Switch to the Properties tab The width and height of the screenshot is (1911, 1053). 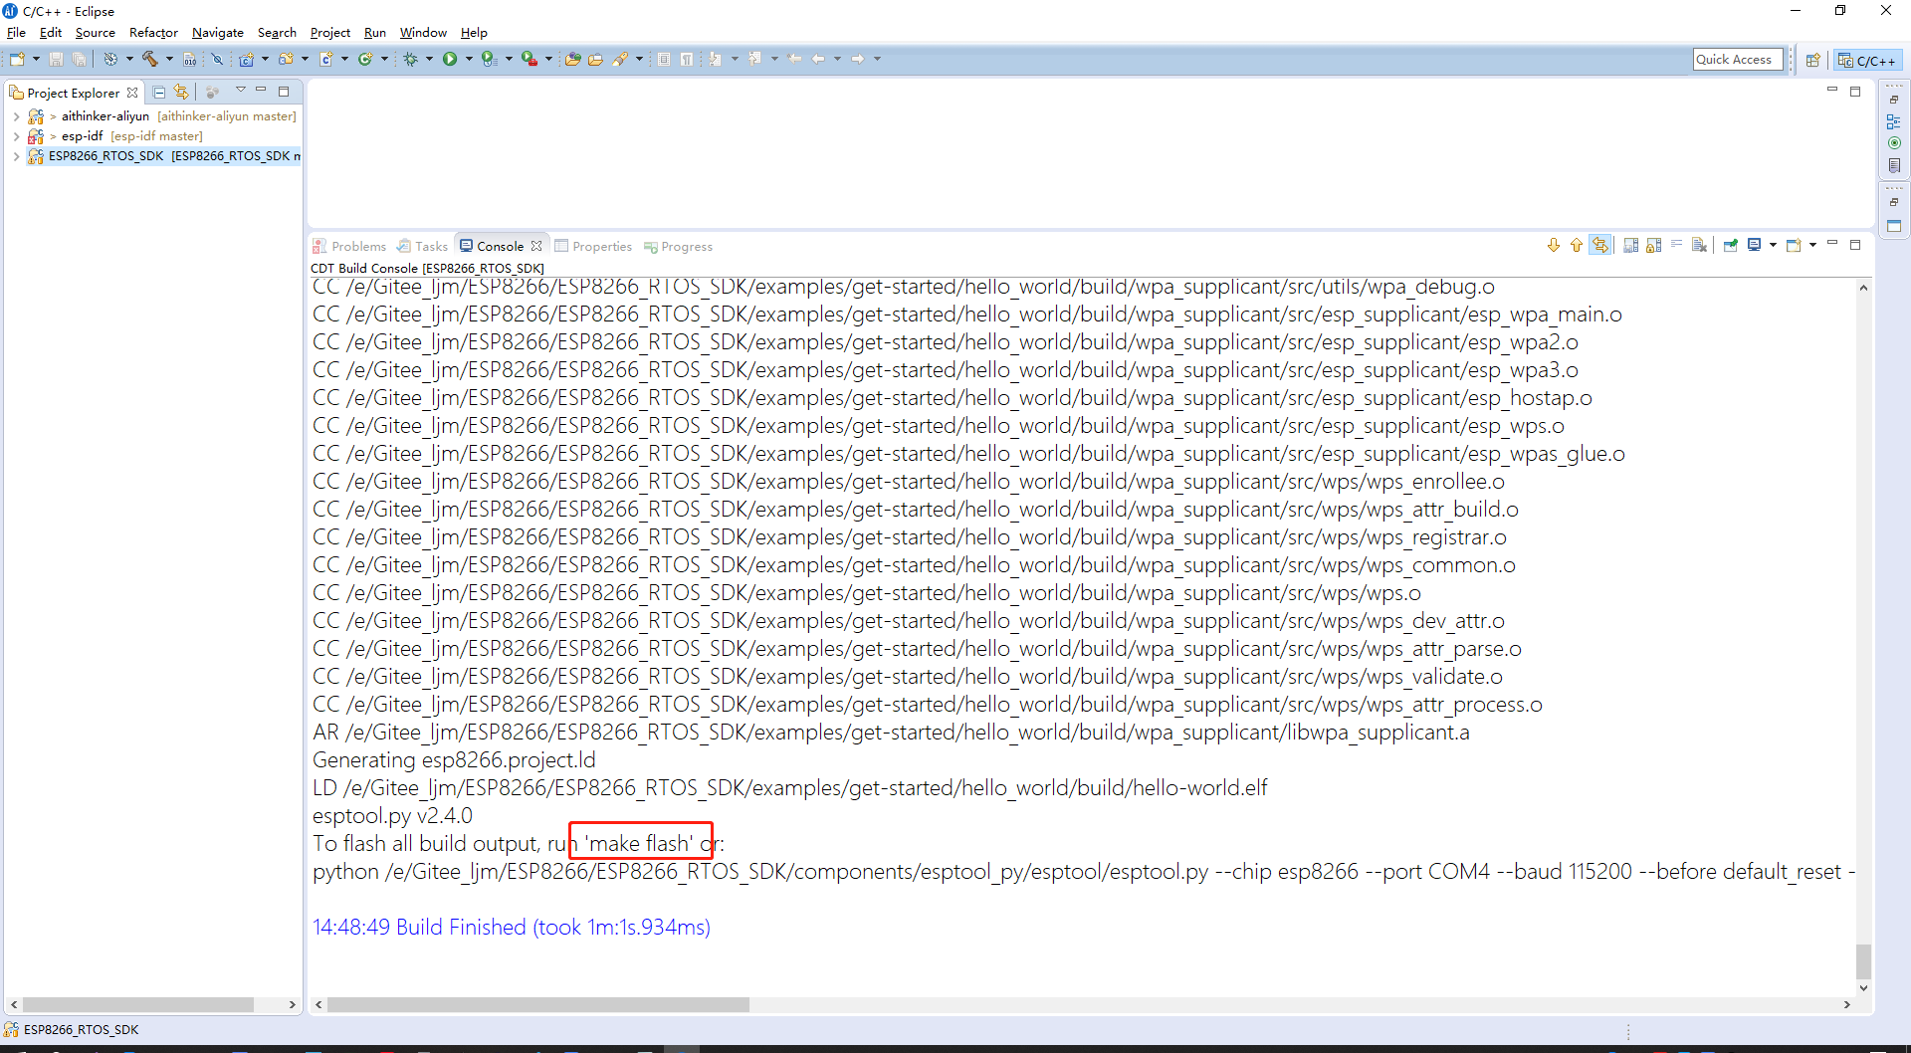tap(593, 246)
